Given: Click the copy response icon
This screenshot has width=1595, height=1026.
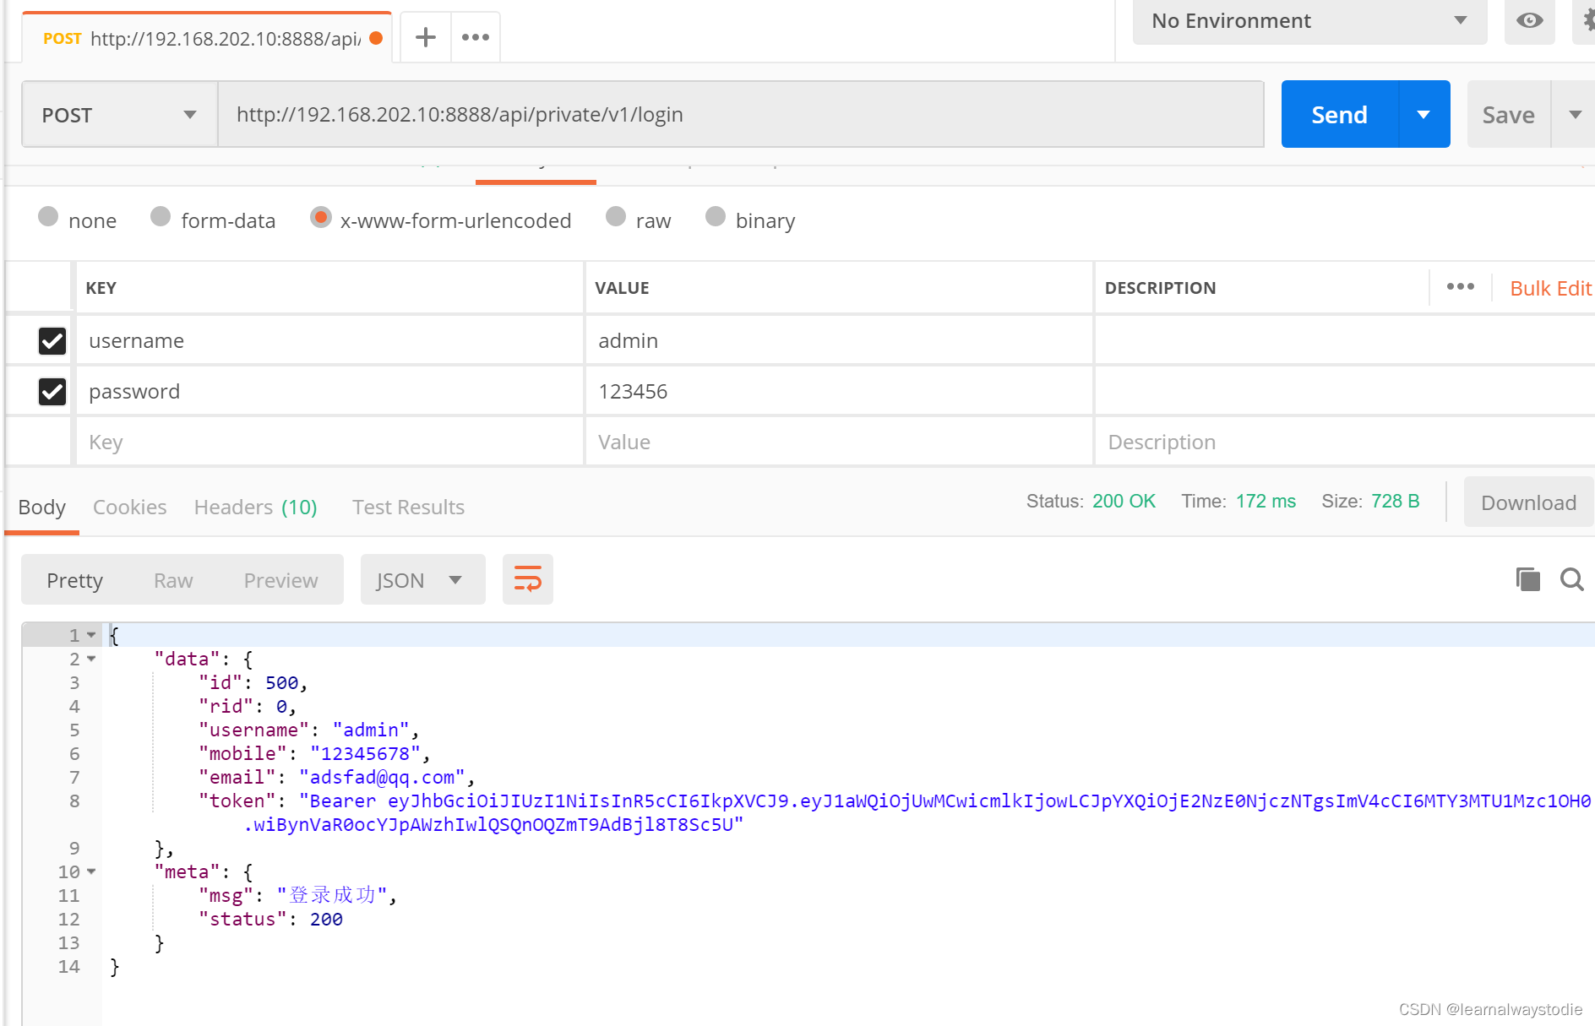Looking at the screenshot, I should click(x=1527, y=579).
